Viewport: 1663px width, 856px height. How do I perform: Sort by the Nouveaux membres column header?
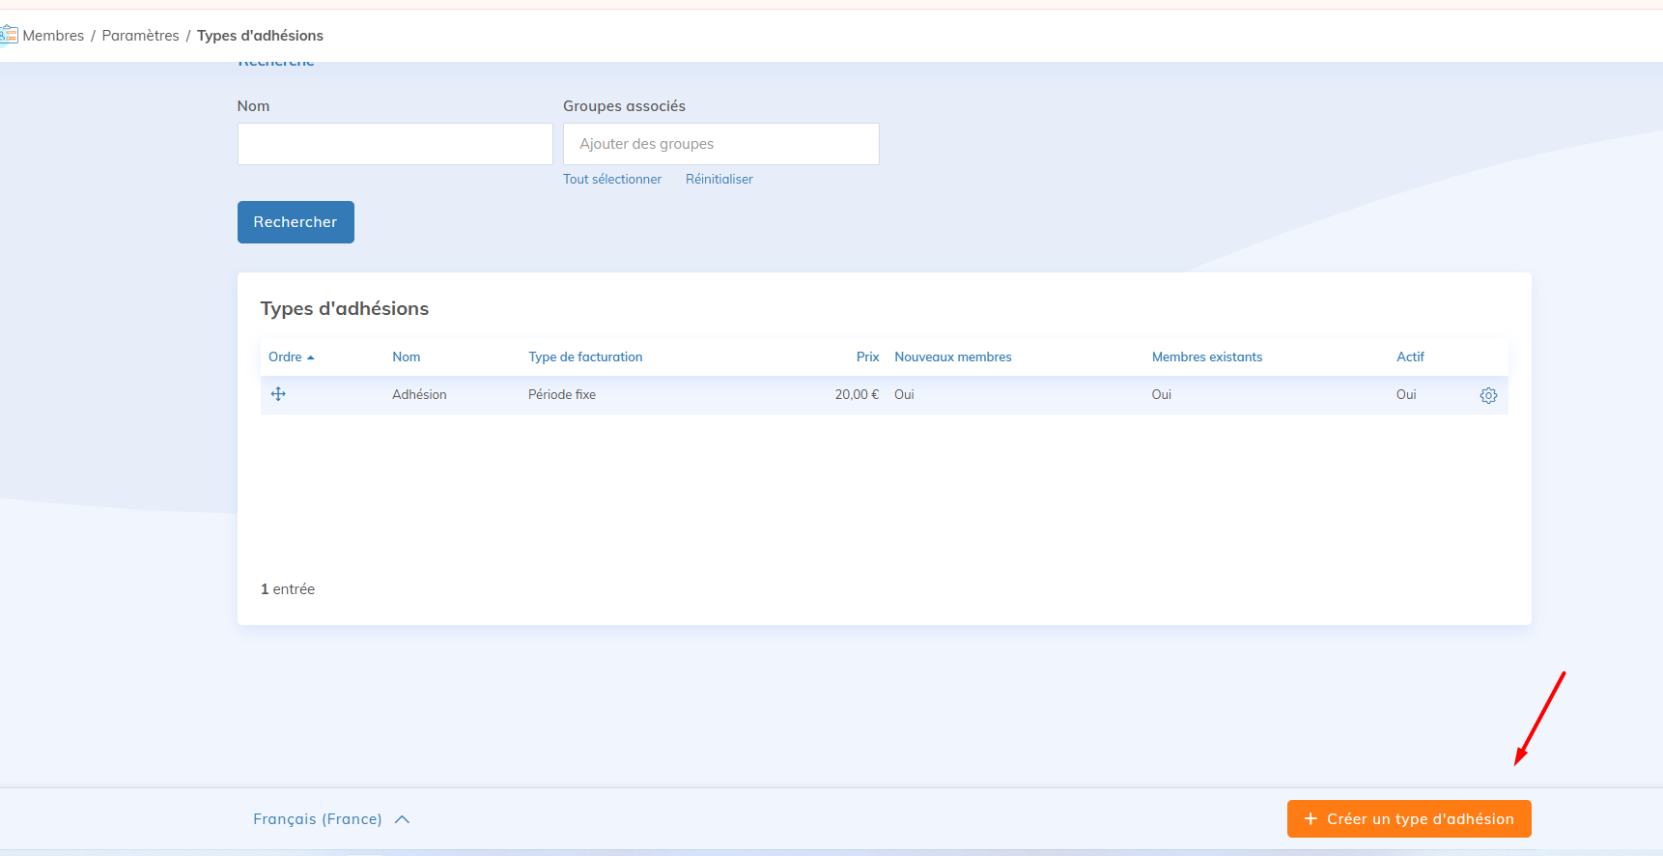(952, 357)
